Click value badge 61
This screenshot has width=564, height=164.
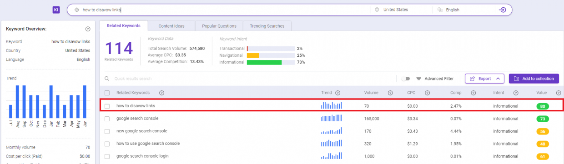coord(543,156)
